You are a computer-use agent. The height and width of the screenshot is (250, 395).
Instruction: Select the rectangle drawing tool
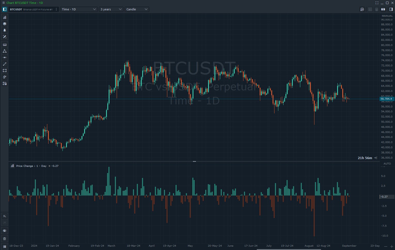pyautogui.click(x=5, y=71)
